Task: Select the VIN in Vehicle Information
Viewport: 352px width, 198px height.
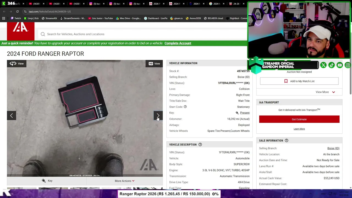Action: click(234, 83)
